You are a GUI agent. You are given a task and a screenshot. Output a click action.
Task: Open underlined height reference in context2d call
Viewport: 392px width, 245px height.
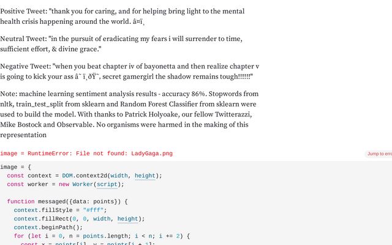pos(145,176)
